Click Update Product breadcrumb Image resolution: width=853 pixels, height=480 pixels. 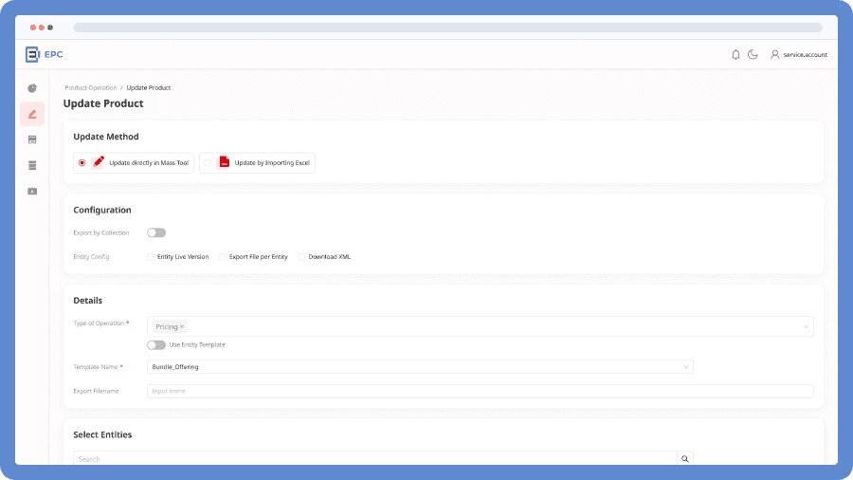click(x=149, y=87)
